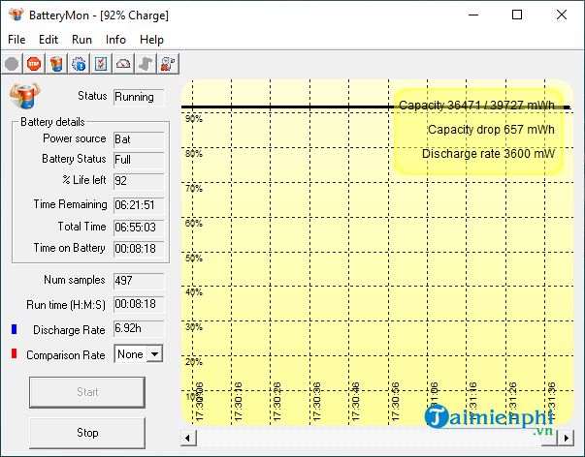
Task: Open the Edit menu
Action: (49, 40)
